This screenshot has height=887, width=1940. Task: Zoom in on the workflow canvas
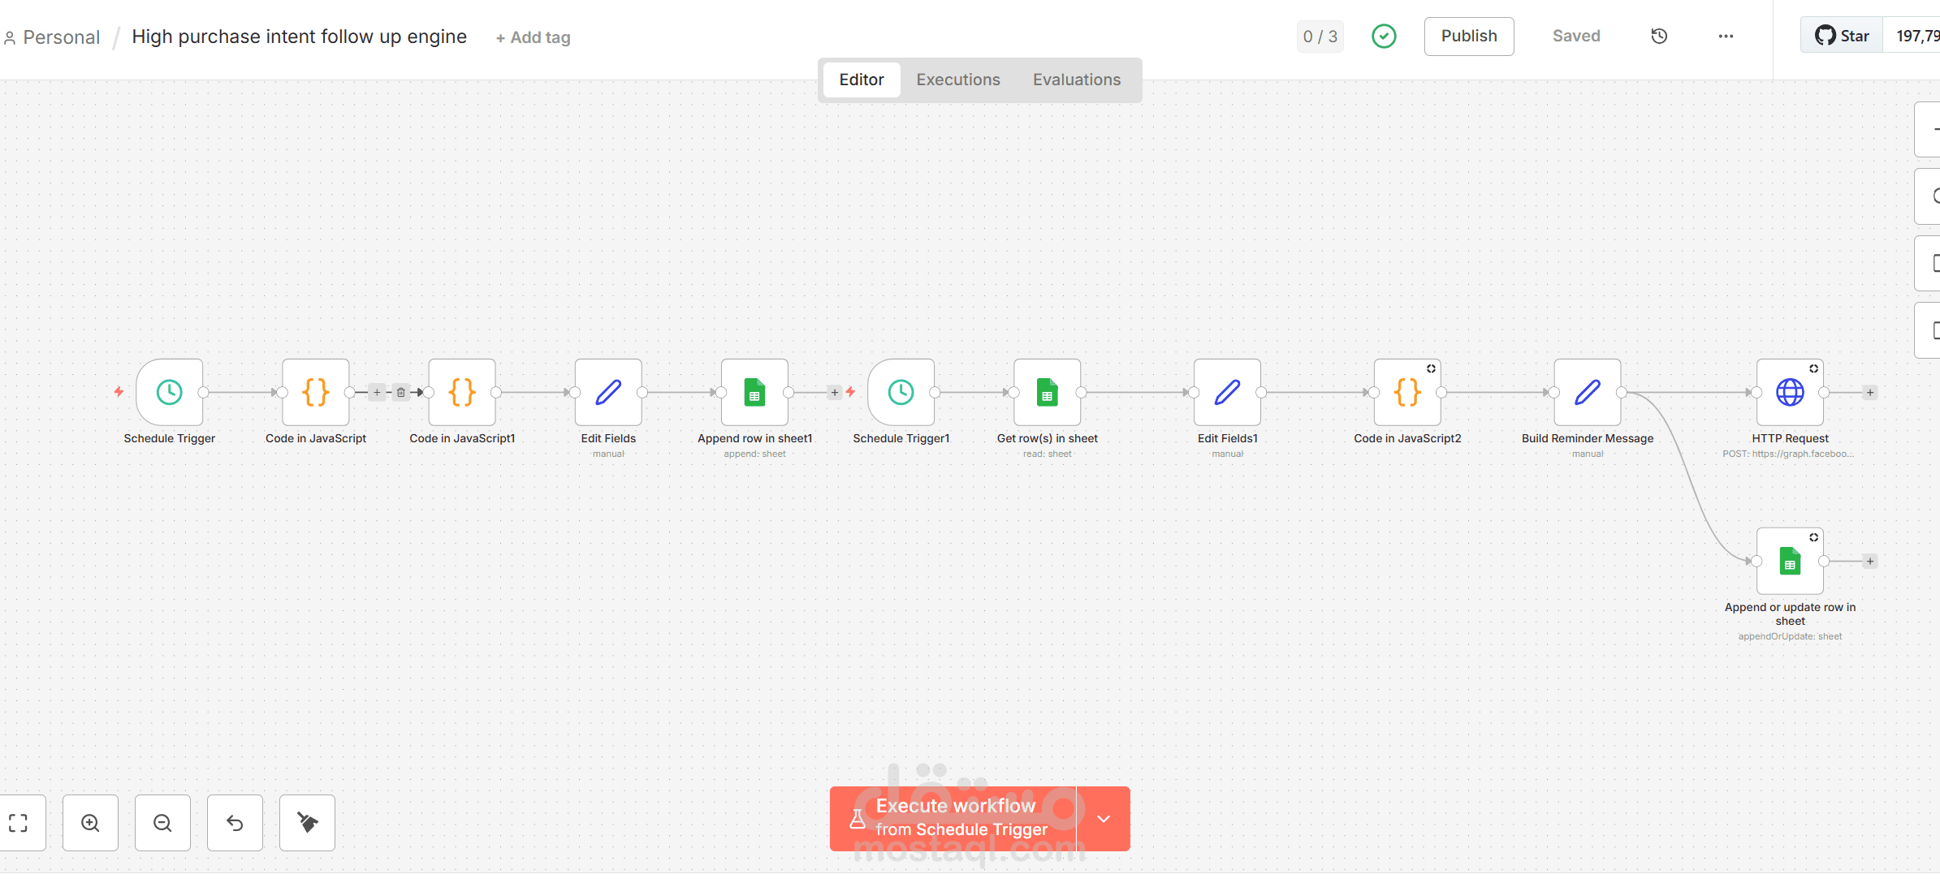[x=90, y=823]
